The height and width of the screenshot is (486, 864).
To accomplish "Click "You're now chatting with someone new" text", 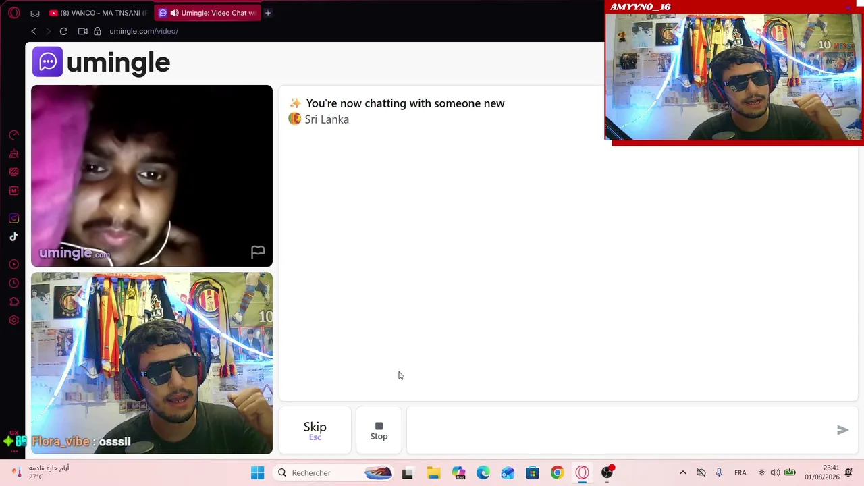I will pyautogui.click(x=405, y=103).
